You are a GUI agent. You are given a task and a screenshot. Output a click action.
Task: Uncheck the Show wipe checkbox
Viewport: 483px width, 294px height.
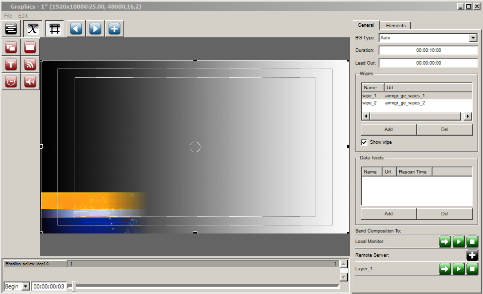pos(364,142)
